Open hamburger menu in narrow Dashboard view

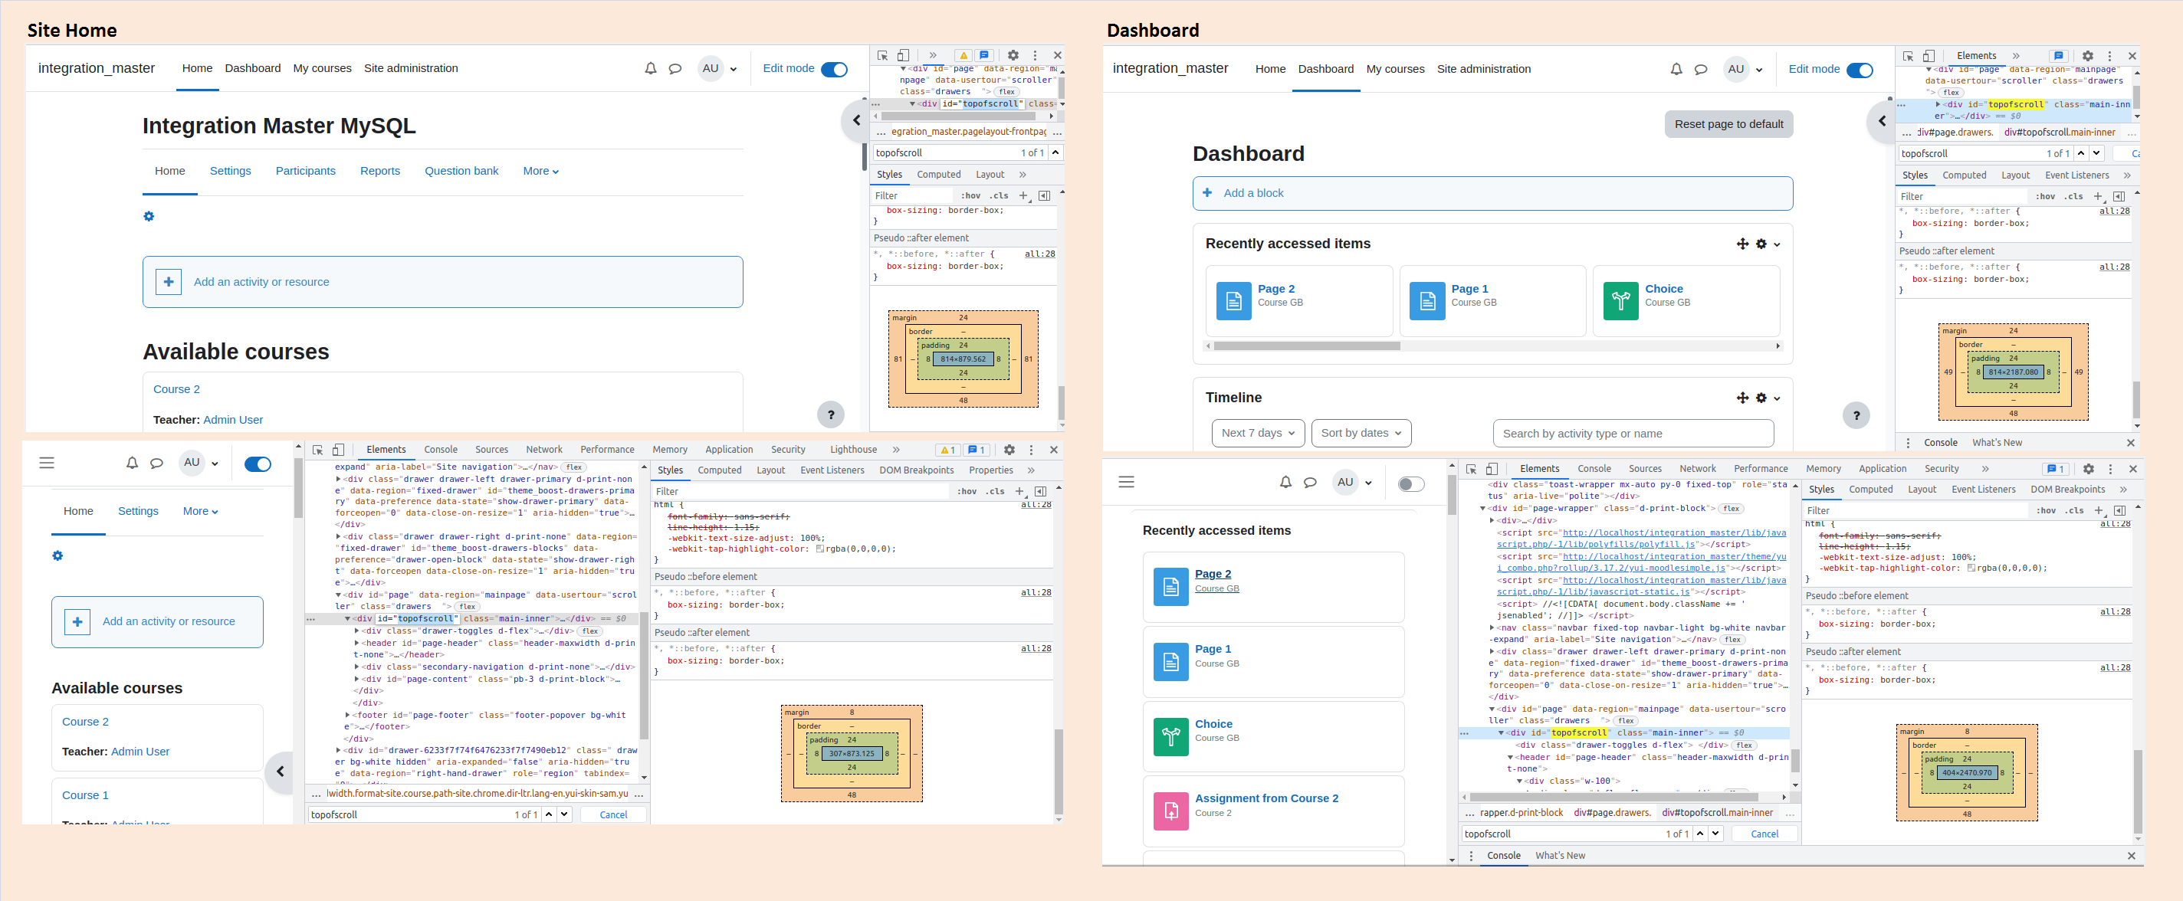point(1126,482)
